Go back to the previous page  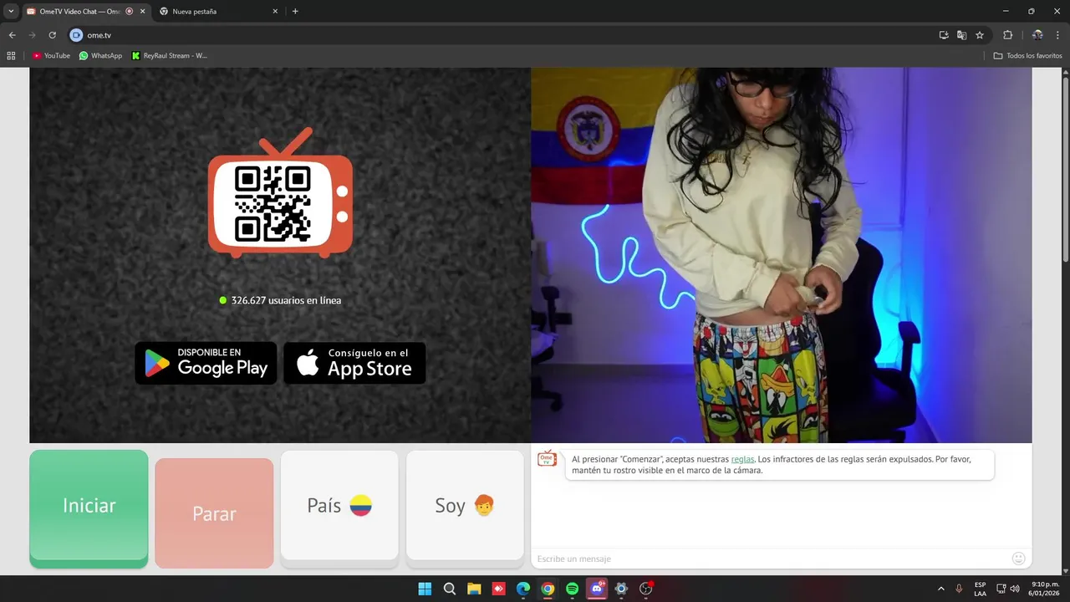click(12, 35)
